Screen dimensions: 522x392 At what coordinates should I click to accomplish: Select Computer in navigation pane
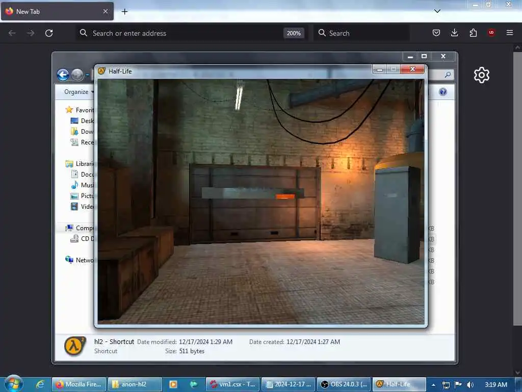pos(80,228)
